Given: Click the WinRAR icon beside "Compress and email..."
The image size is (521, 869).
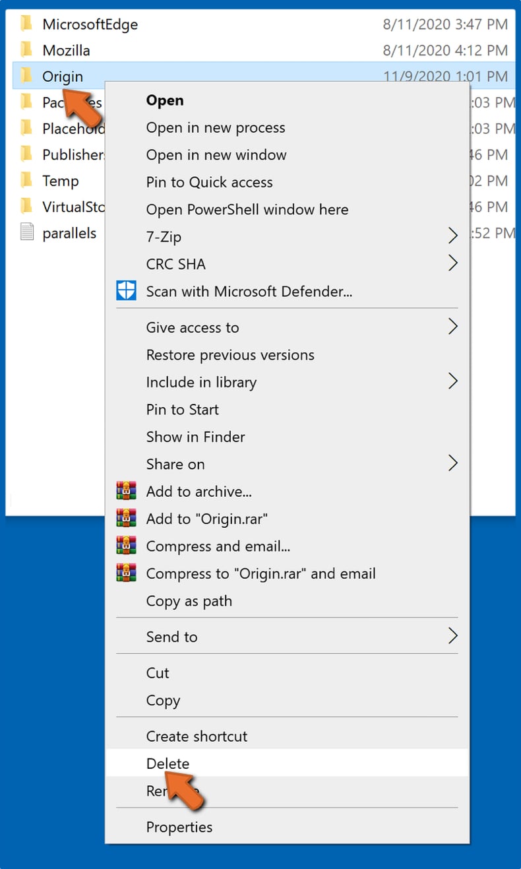Looking at the screenshot, I should (x=127, y=546).
